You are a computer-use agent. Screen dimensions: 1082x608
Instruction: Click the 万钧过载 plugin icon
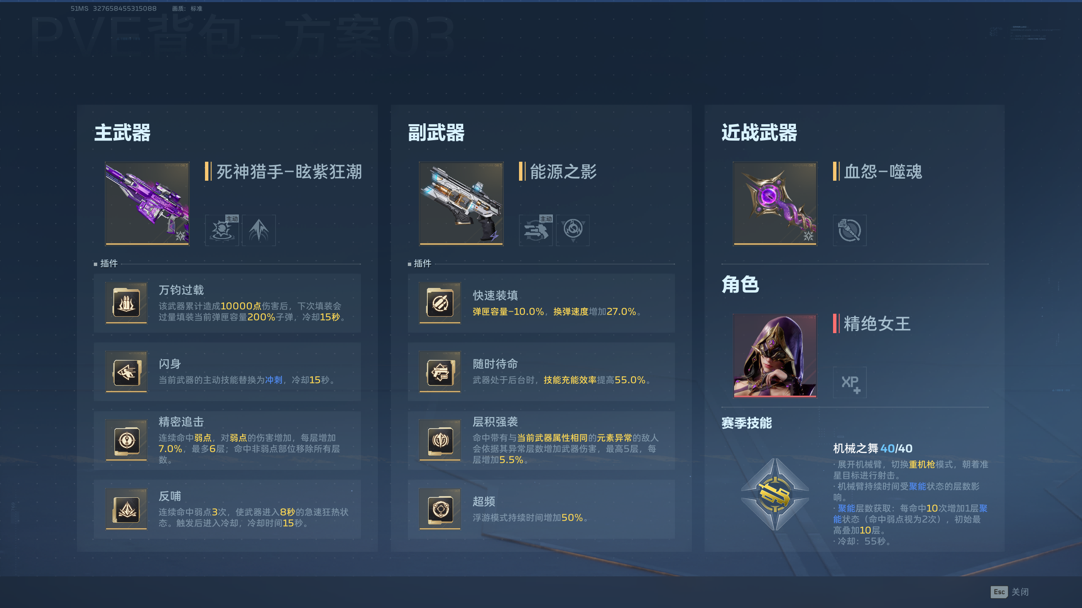pyautogui.click(x=126, y=303)
